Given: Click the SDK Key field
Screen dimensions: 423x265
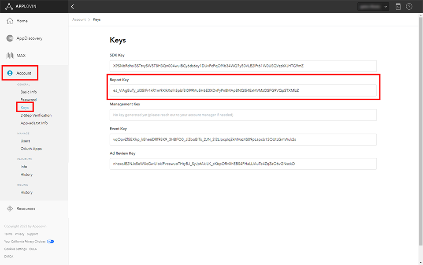Looking at the screenshot, I should pyautogui.click(x=243, y=66).
